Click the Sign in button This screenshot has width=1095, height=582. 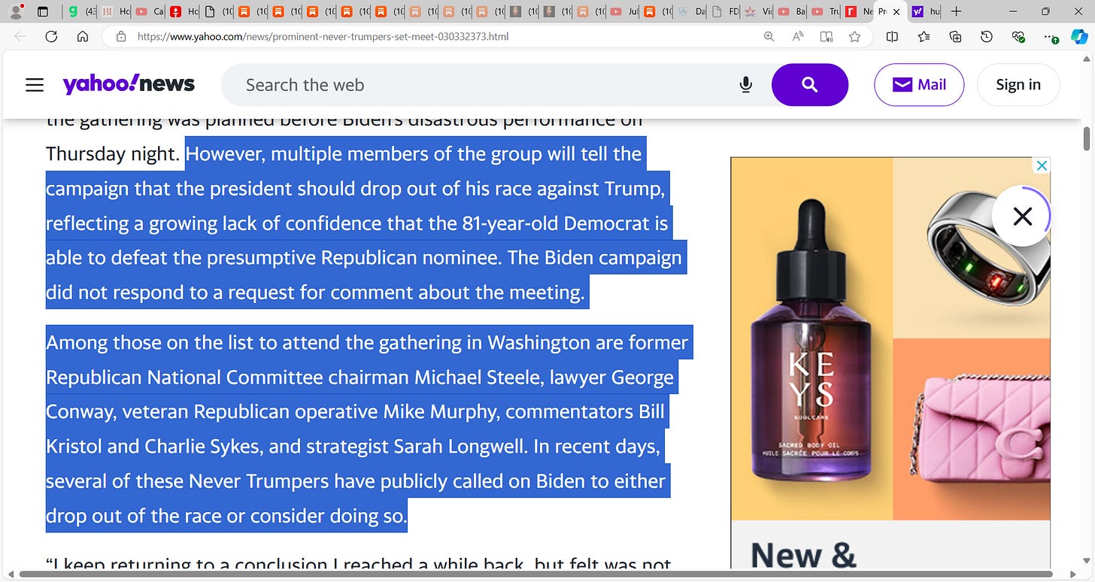pyautogui.click(x=1018, y=85)
